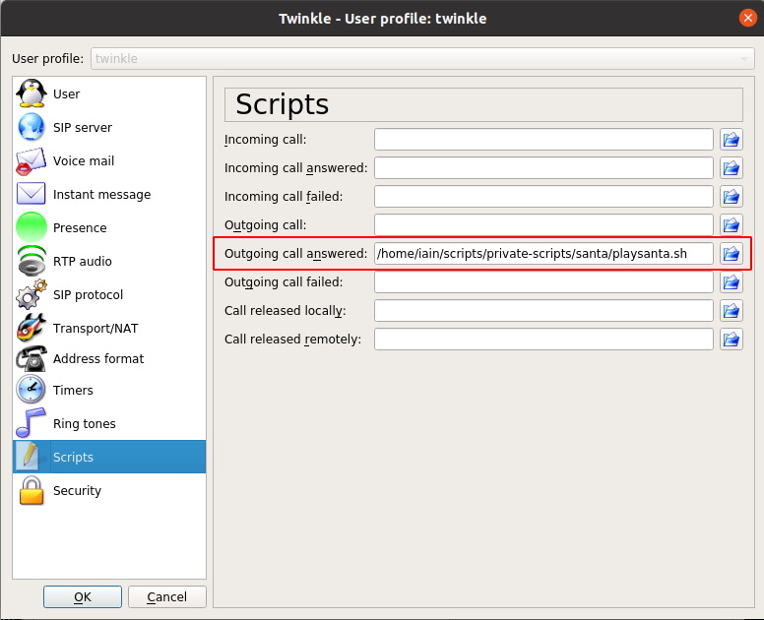Image resolution: width=764 pixels, height=620 pixels.
Task: Close the Twinkle user profile window
Action: 748,18
